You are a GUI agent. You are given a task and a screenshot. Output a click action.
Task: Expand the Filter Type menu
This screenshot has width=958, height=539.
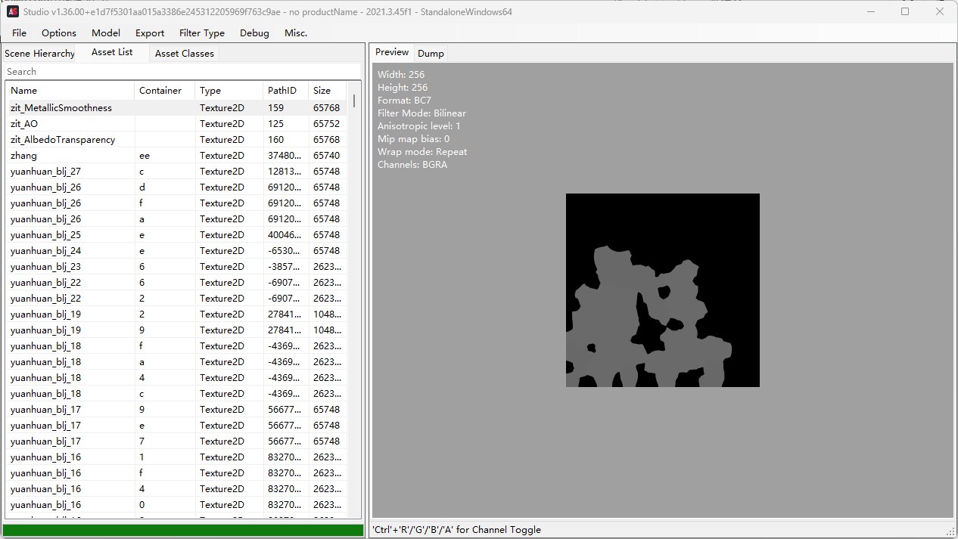[x=202, y=33]
